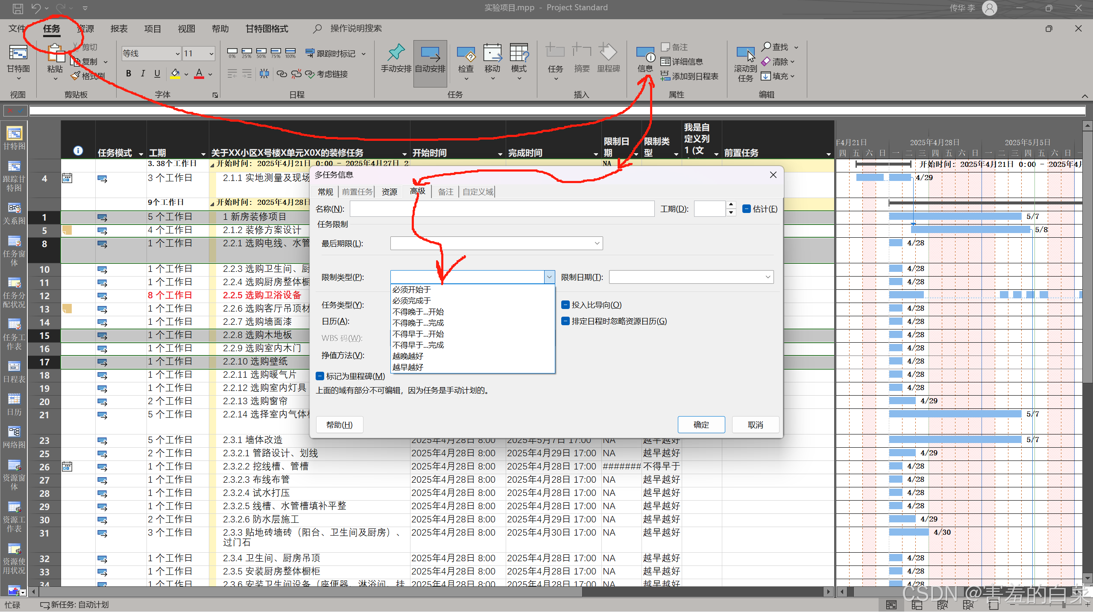Toggle 标记为里程碑(M) checkbox
Viewport: 1093px width, 612px height.
(x=320, y=376)
